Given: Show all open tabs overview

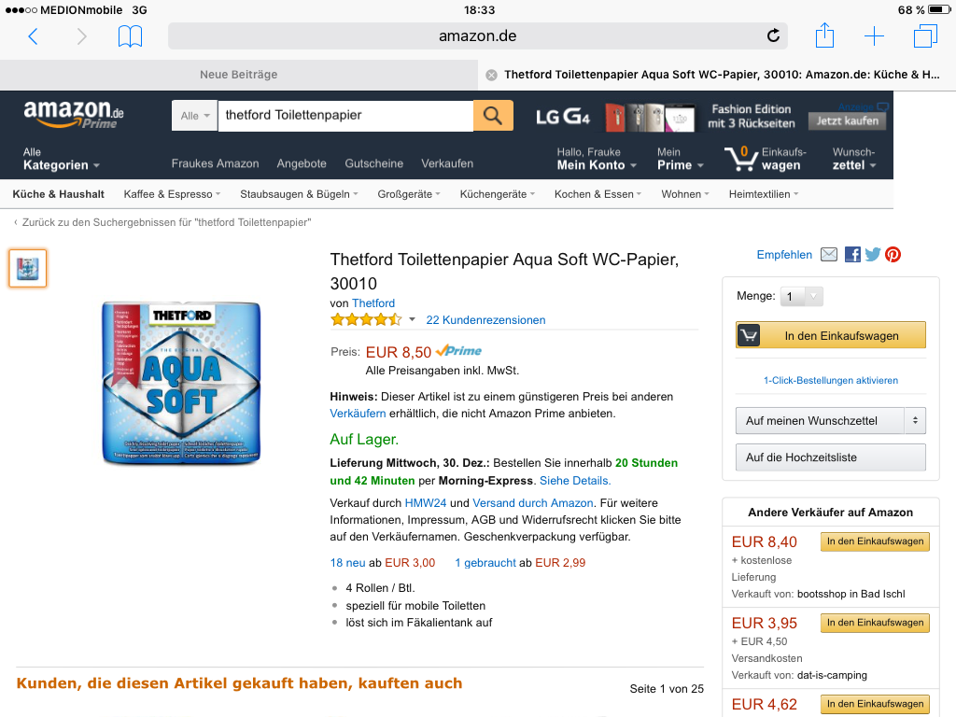Looking at the screenshot, I should tap(925, 36).
